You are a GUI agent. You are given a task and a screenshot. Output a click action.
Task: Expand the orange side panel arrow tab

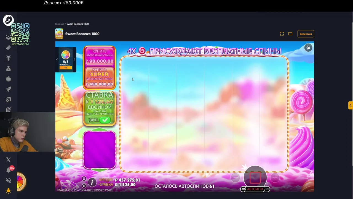(350, 105)
